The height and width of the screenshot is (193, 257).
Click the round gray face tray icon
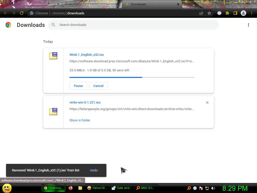[x=195, y=188]
